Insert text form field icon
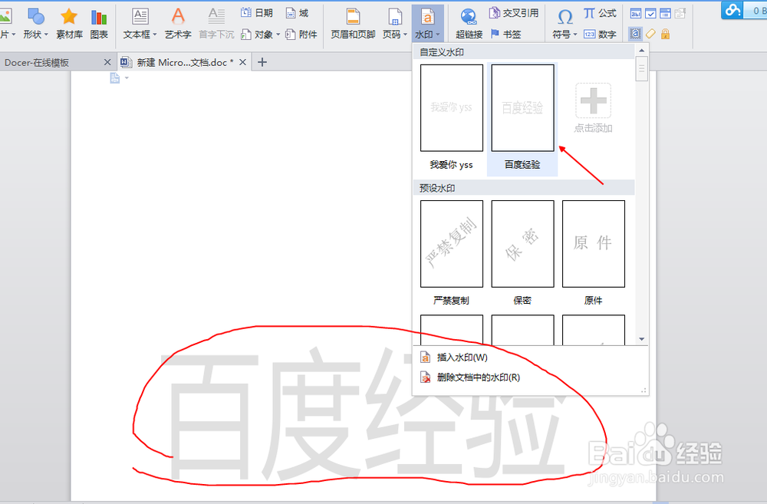Viewport: 767px width, 504px height. pyautogui.click(x=635, y=14)
